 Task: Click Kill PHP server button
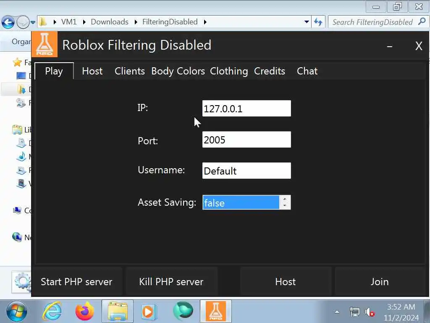pyautogui.click(x=171, y=282)
